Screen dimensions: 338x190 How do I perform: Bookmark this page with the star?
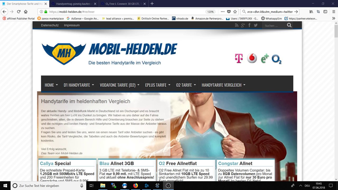click(235, 12)
